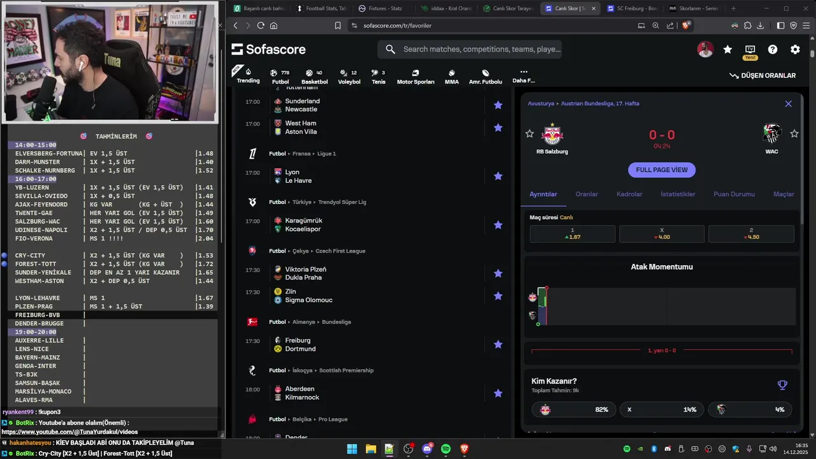Open the DÜŞEN ORANLAR link
This screenshot has width=816, height=459.
762,75
